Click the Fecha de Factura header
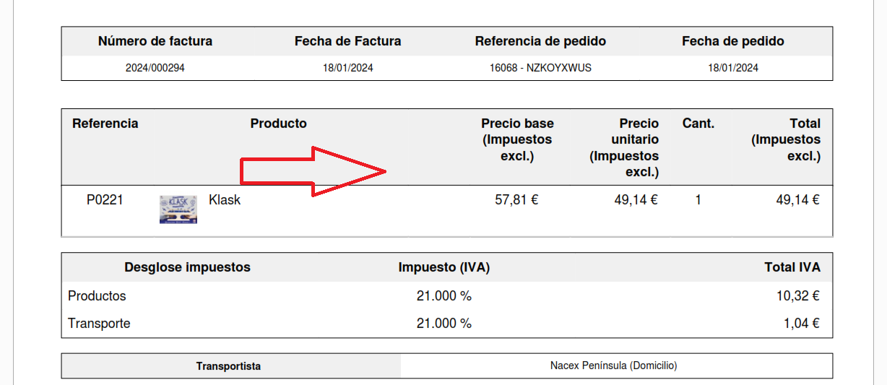The image size is (887, 385). 347,41
